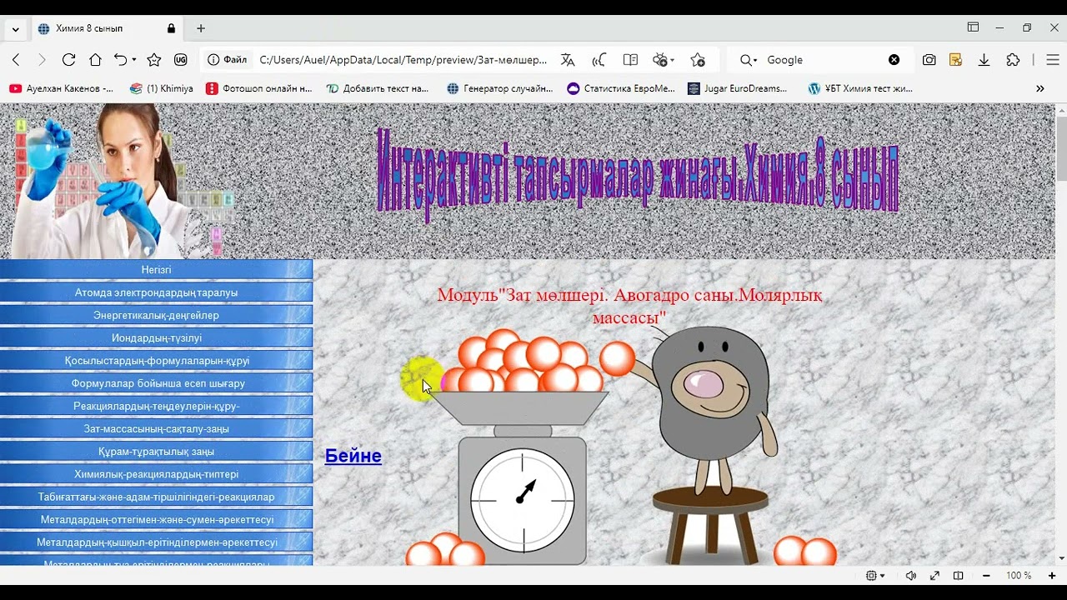Image resolution: width=1067 pixels, height=600 pixels.
Task: Zoom out with status bar minus button
Action: pos(986,576)
